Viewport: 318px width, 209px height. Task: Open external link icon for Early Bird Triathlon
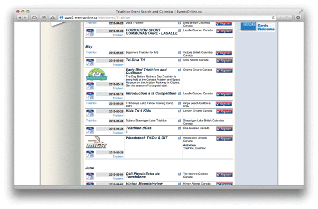[x=180, y=70]
